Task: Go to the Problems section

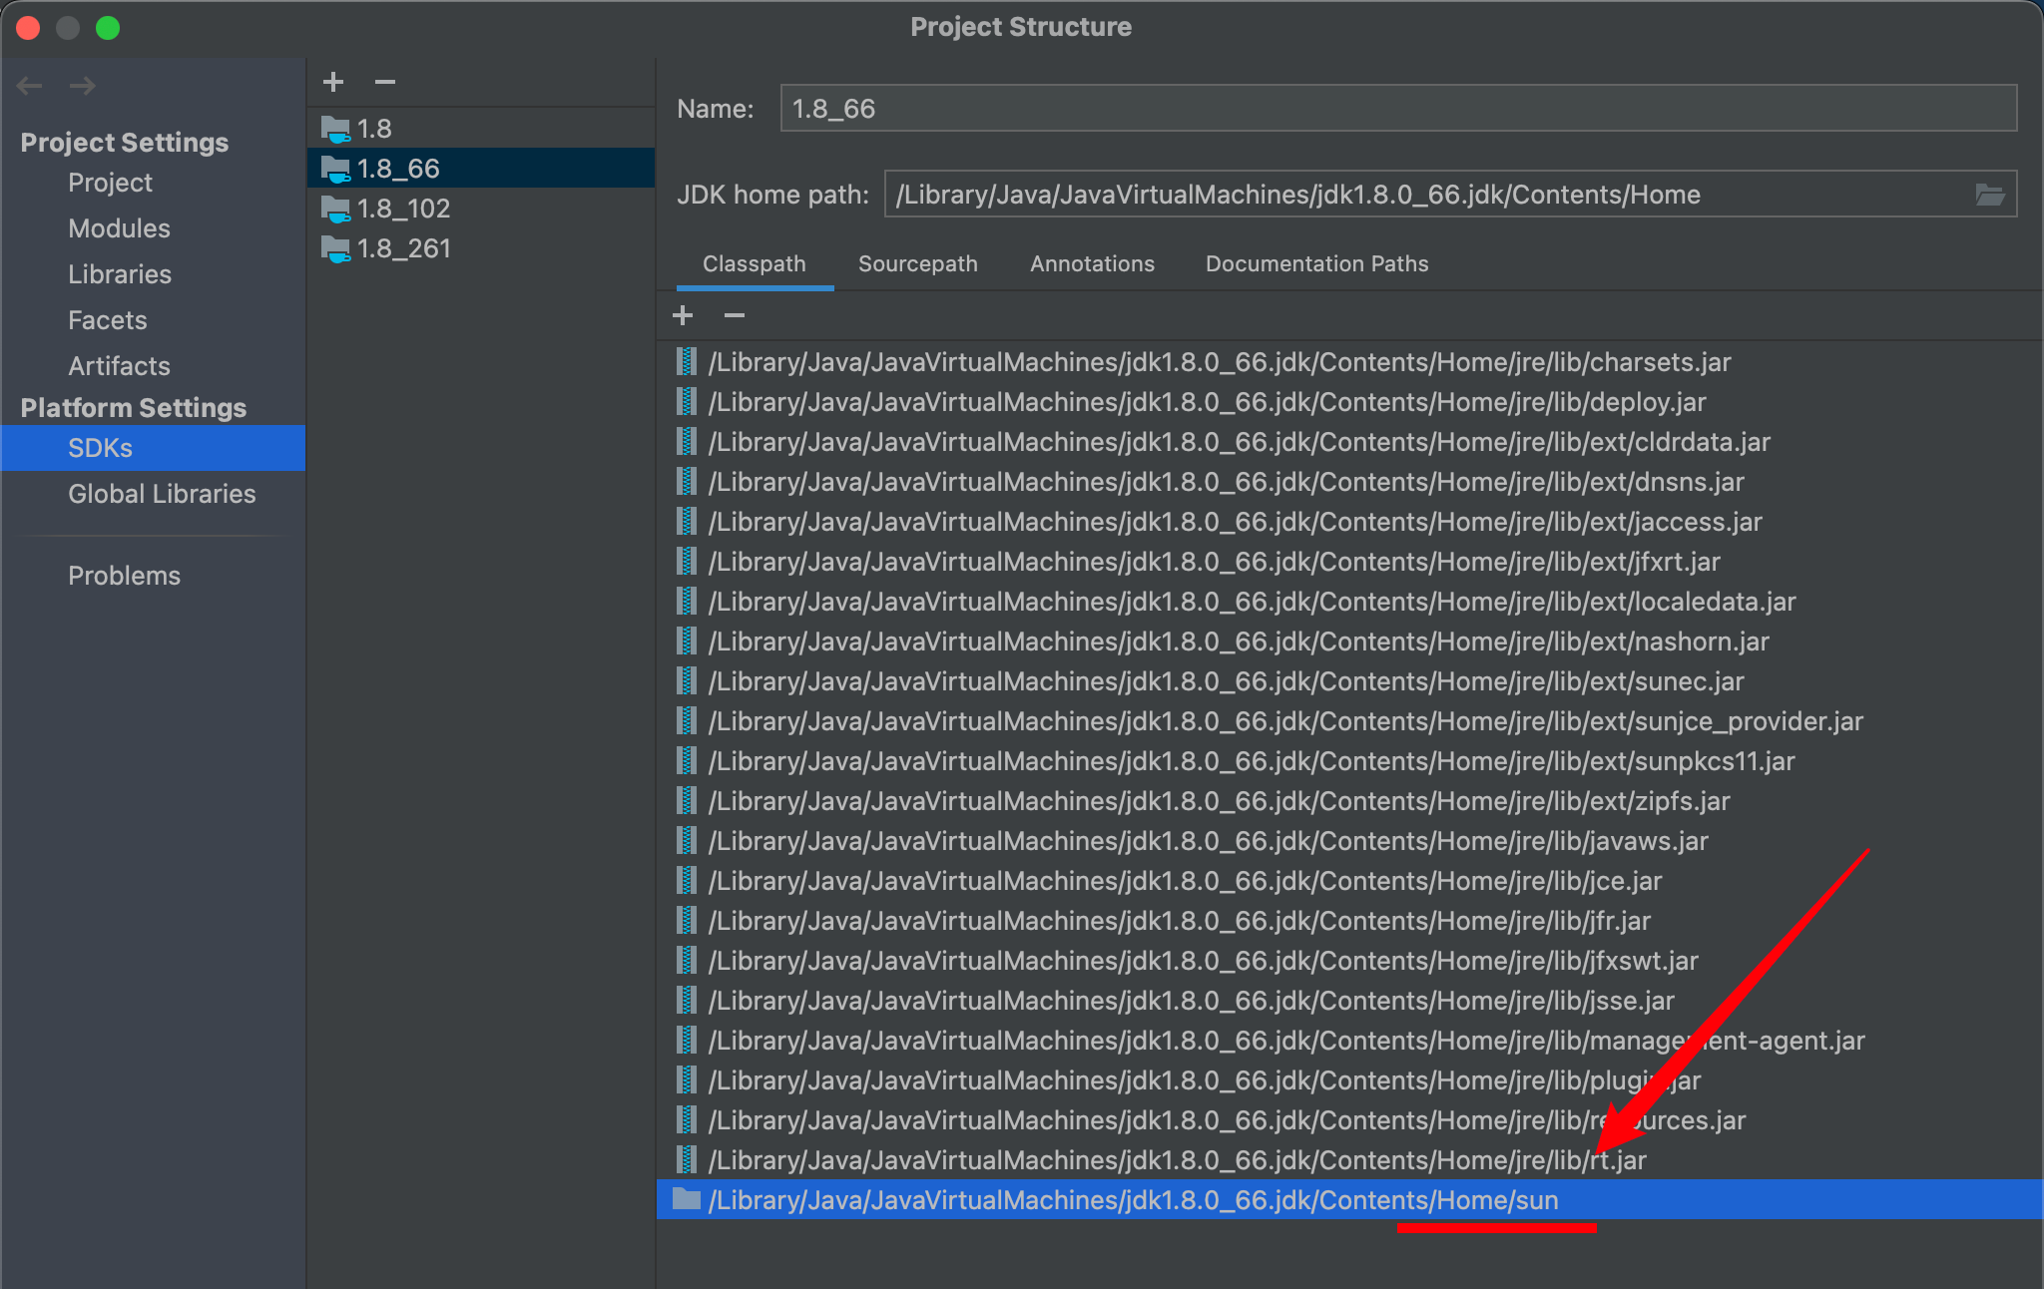Action: (124, 576)
